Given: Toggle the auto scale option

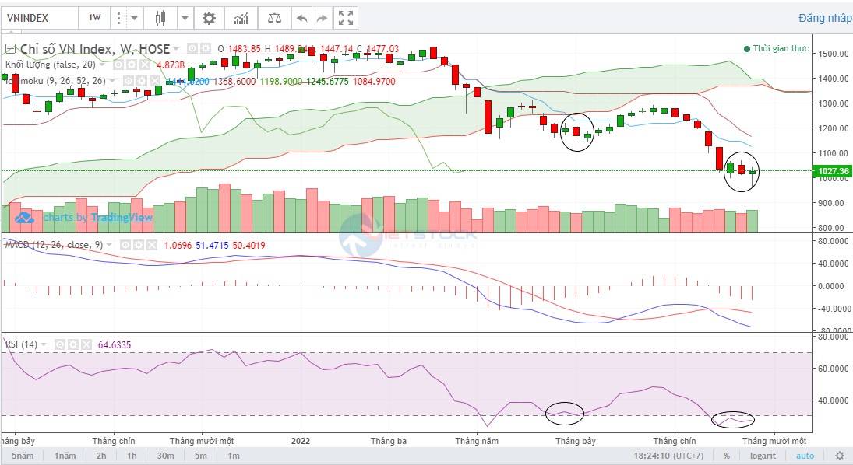Looking at the screenshot, I should coord(805,456).
